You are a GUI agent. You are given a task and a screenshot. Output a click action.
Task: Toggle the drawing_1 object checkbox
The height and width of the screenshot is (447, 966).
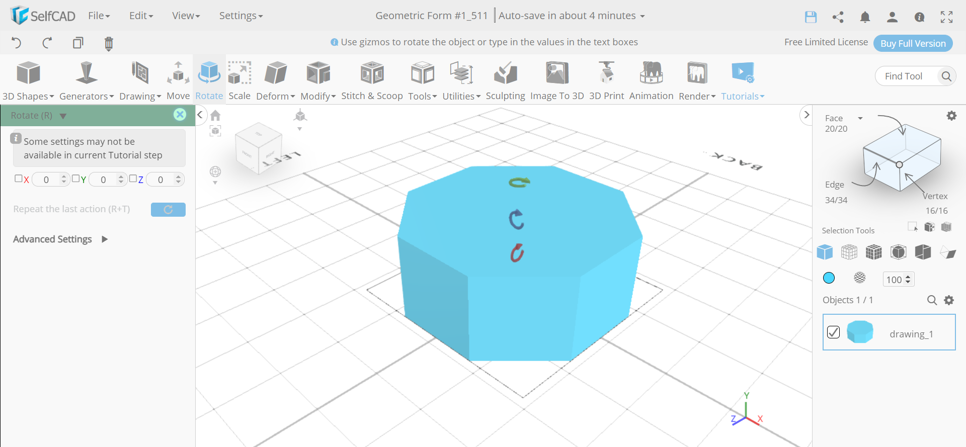pos(833,332)
